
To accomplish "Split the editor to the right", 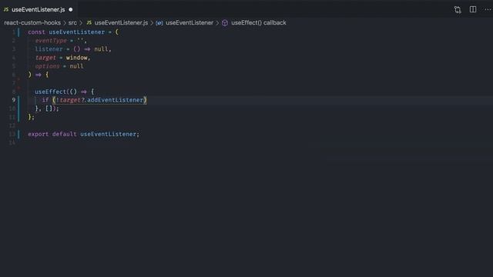I will [473, 9].
